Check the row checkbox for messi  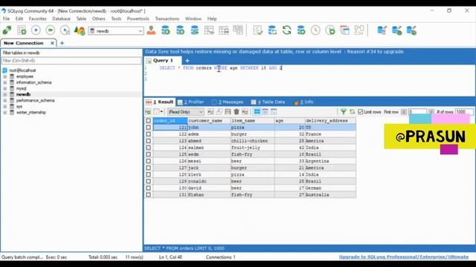(148, 161)
